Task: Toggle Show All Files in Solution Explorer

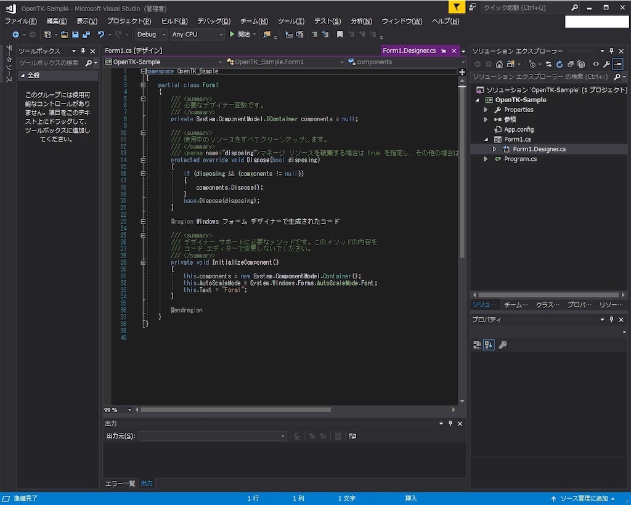Action: click(x=581, y=64)
